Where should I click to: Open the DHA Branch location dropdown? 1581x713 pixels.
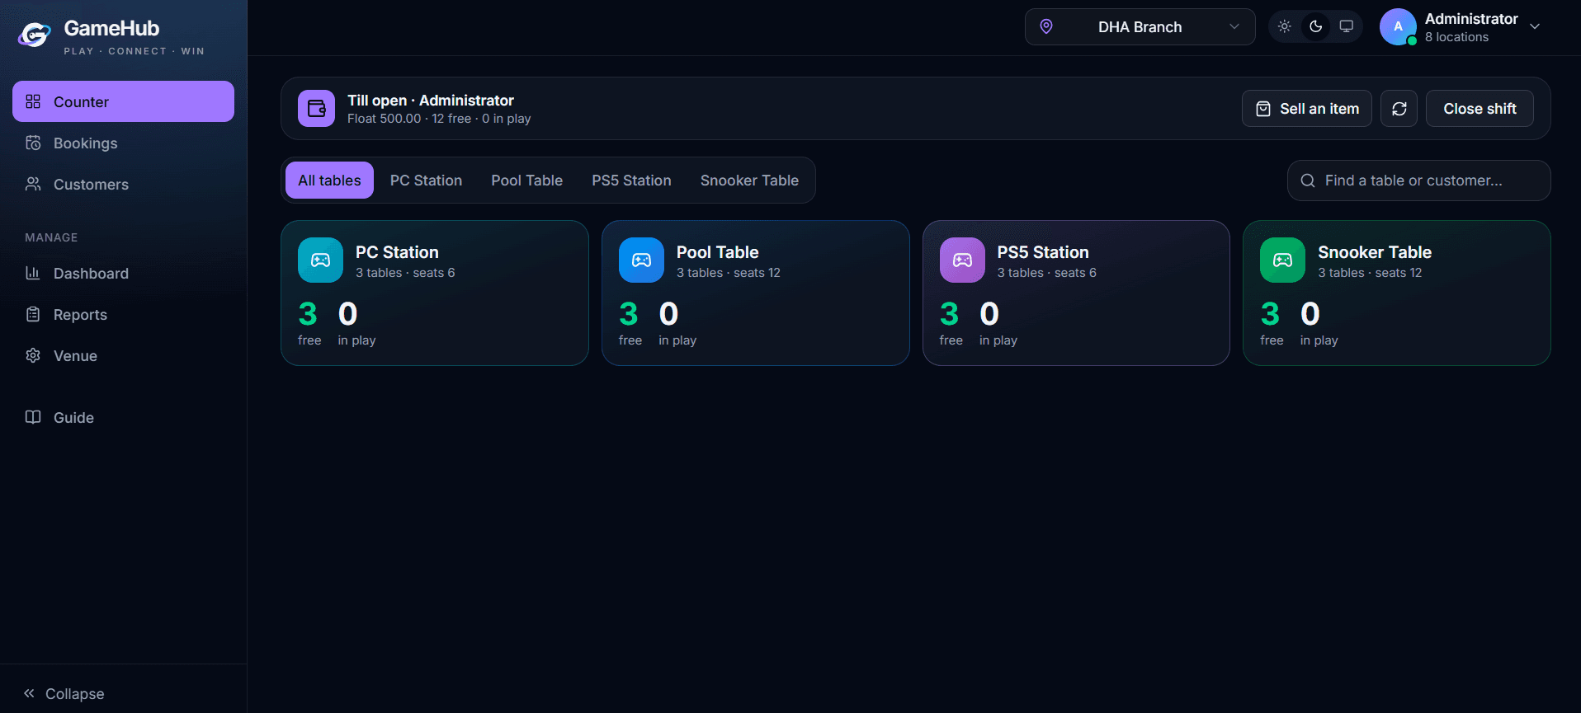click(x=1140, y=27)
